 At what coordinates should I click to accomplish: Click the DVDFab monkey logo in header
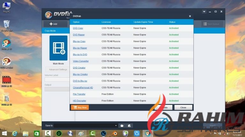tap(48, 15)
